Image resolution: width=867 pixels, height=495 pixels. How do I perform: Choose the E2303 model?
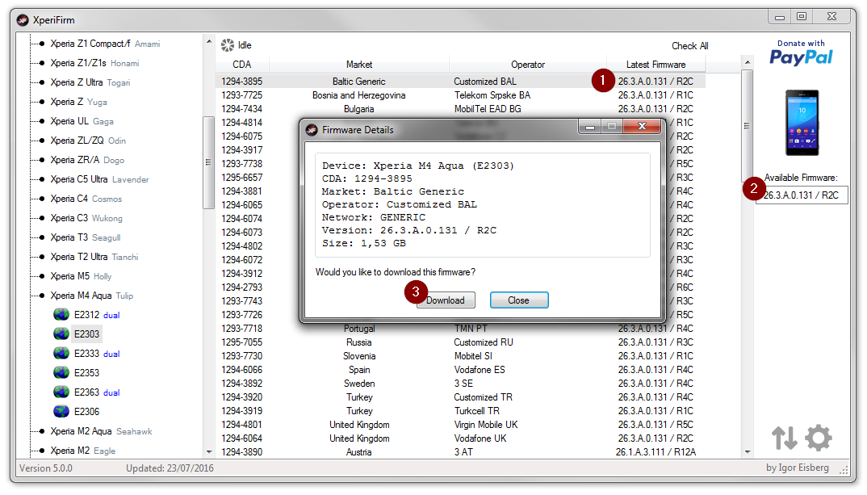(87, 334)
